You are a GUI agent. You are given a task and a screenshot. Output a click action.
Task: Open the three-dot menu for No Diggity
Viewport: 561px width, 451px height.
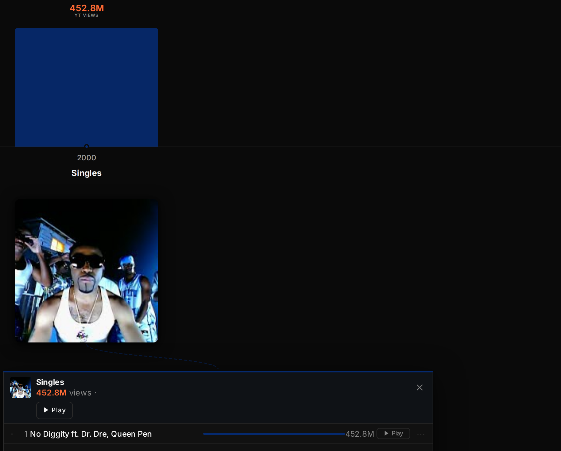(x=421, y=434)
